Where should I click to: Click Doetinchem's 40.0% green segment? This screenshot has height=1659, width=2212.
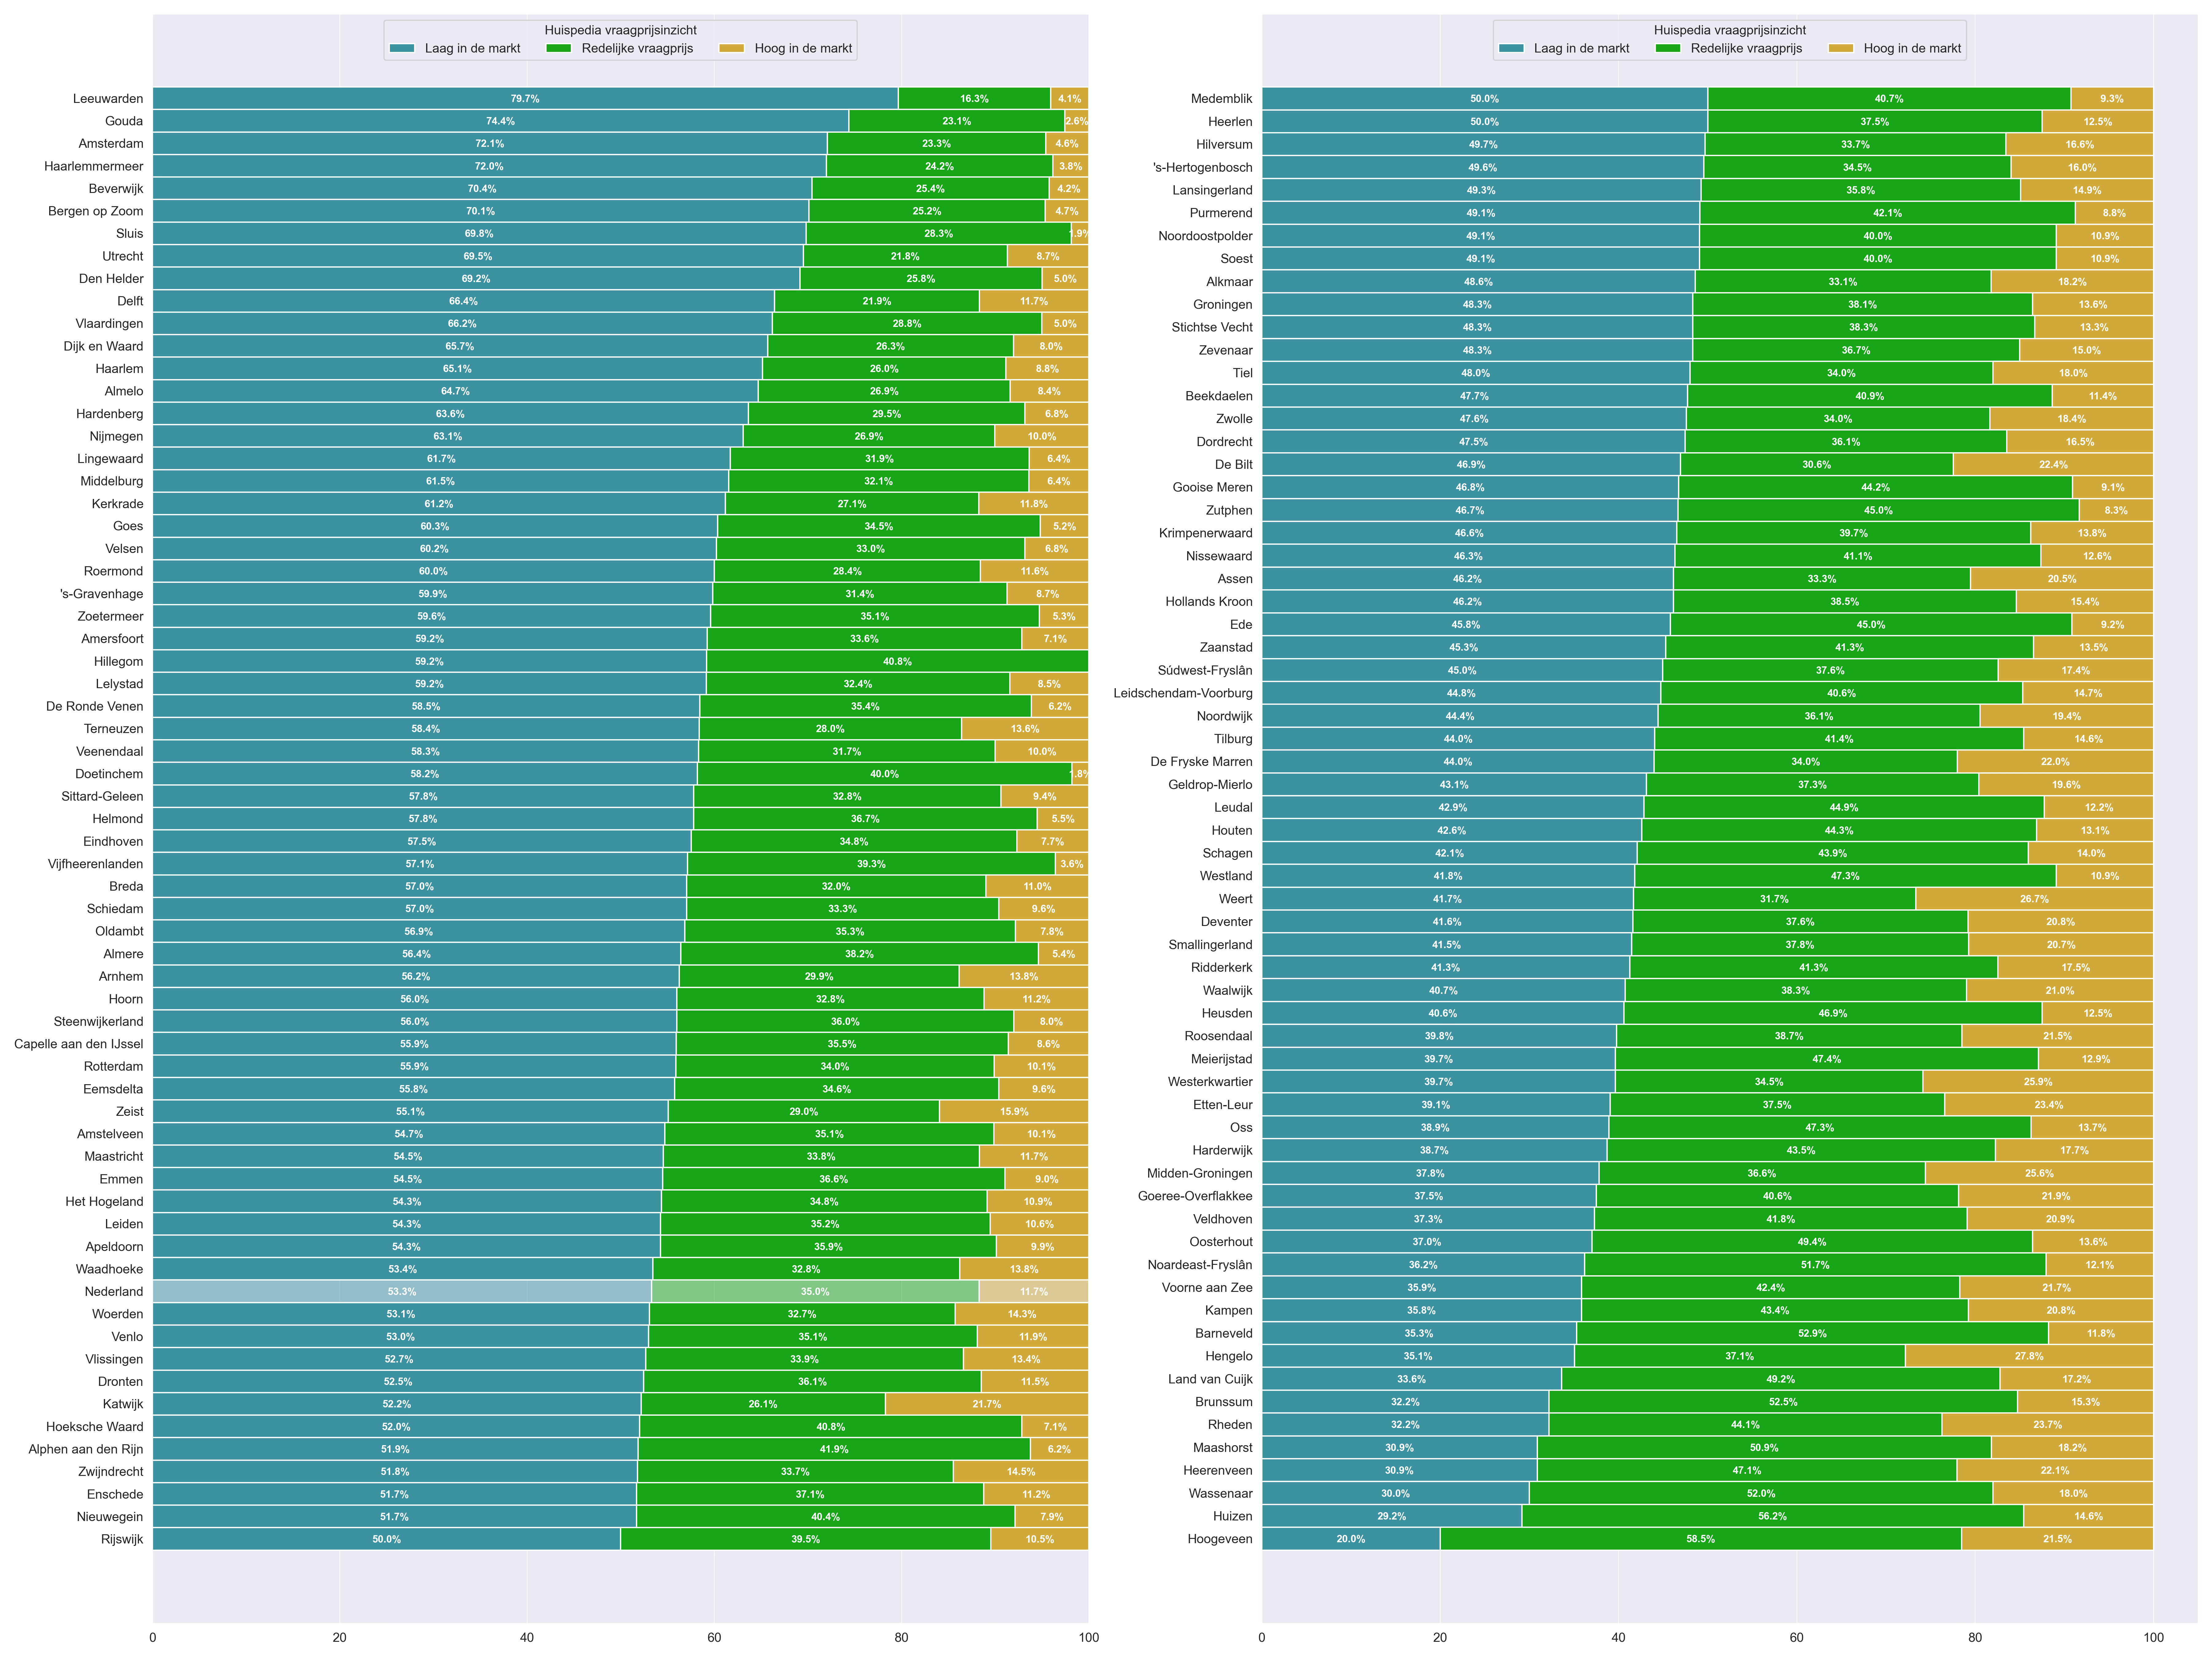pos(884,774)
